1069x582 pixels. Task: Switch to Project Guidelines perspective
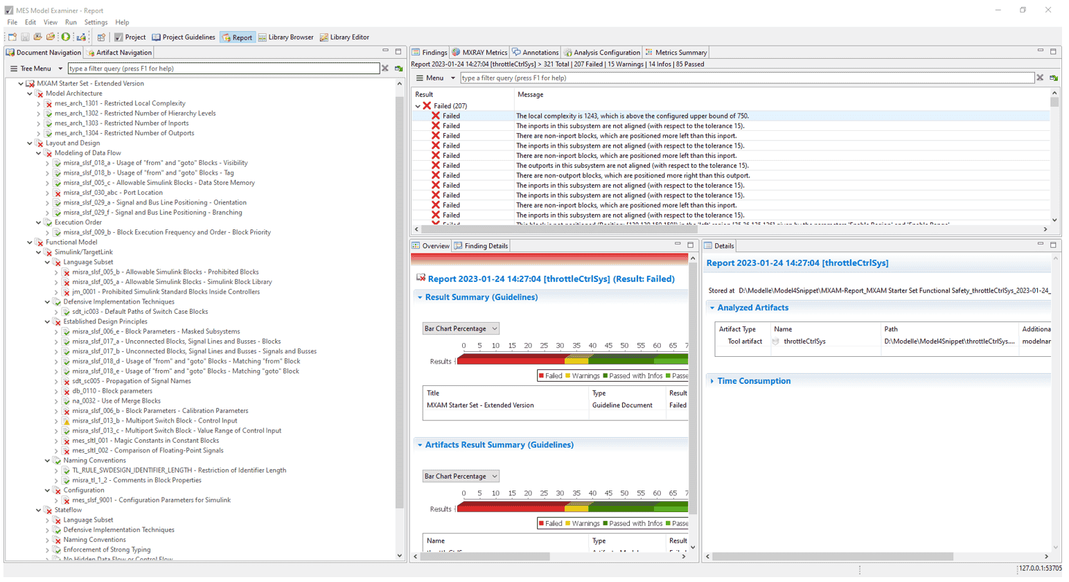pos(184,37)
